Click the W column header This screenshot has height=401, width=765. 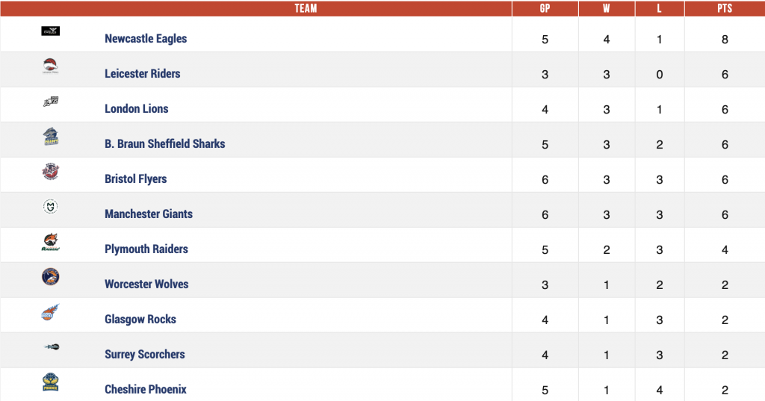[607, 8]
